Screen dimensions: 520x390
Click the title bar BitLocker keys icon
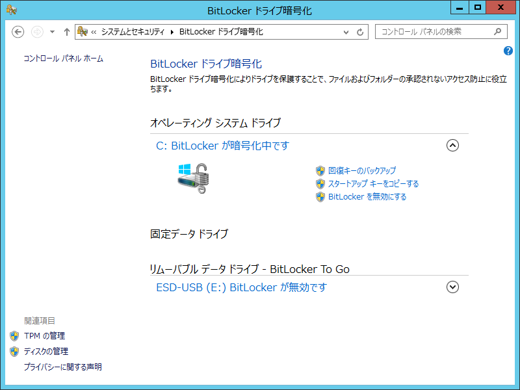[11, 10]
